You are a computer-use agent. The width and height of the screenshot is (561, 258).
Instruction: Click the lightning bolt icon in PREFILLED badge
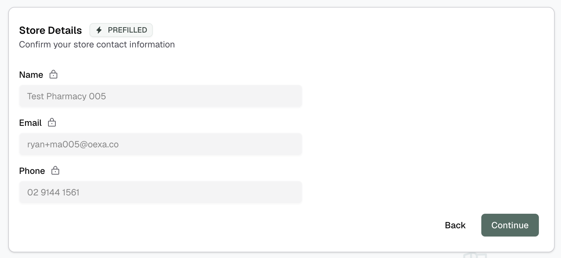[99, 30]
